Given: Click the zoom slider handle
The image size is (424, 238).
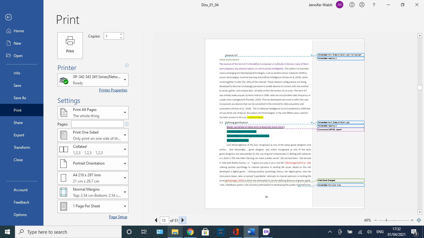Looking at the screenshot, I should click(386, 220).
